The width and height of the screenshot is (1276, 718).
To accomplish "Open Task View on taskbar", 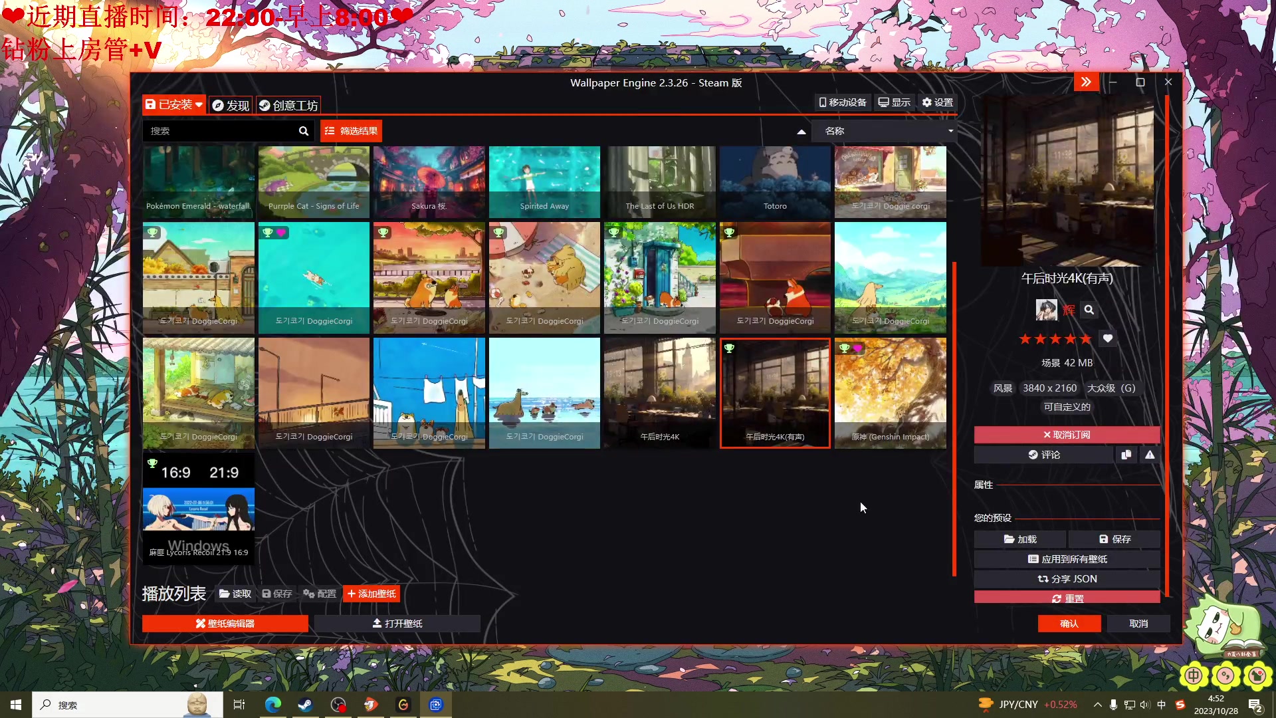I will pos(239,705).
